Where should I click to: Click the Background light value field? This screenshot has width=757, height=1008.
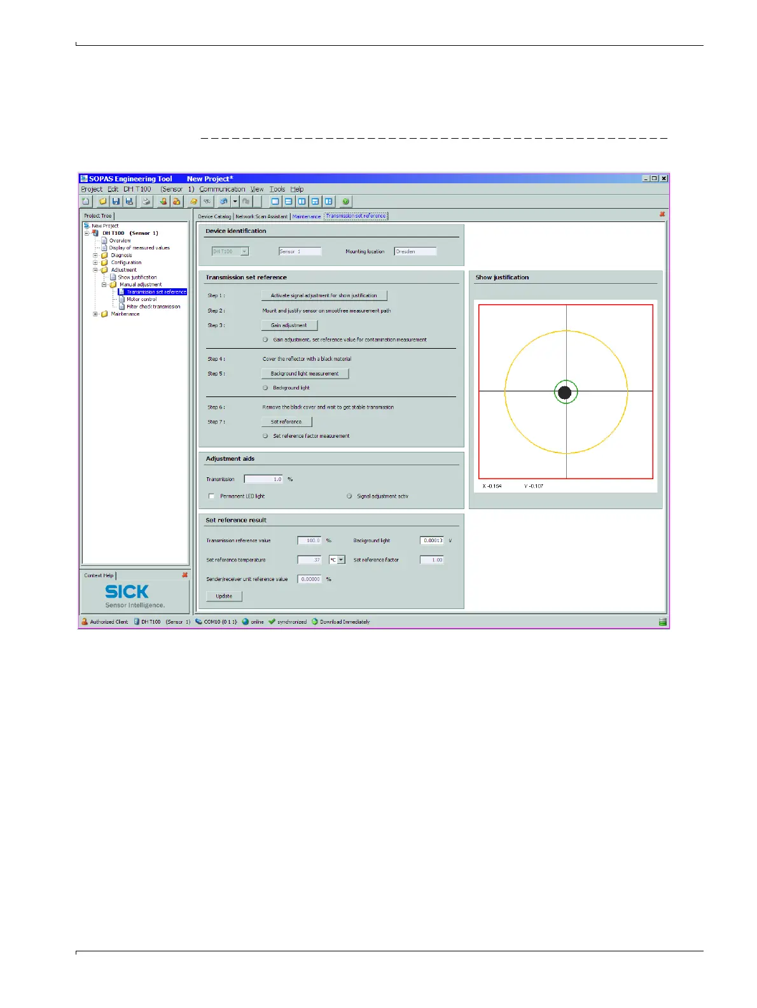pos(432,540)
